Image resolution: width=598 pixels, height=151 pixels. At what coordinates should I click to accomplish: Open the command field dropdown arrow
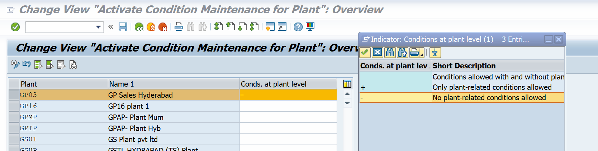point(98,27)
